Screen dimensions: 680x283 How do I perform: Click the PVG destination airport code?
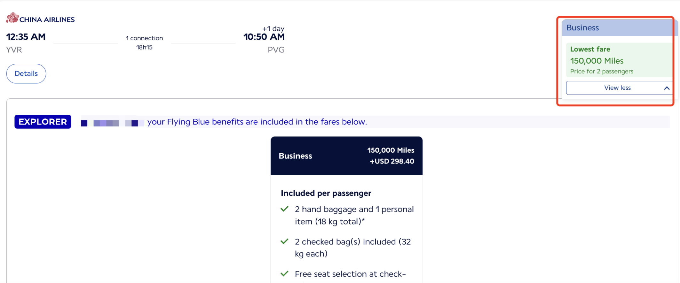click(x=276, y=50)
